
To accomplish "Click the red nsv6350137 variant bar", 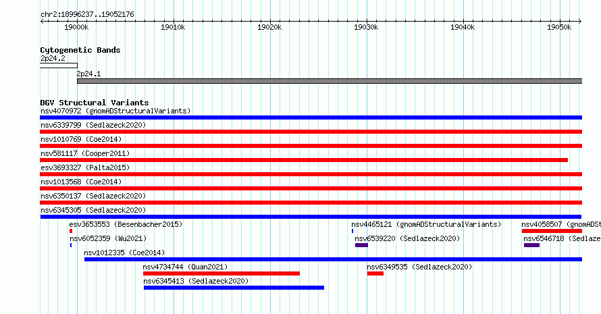I will click(x=311, y=203).
